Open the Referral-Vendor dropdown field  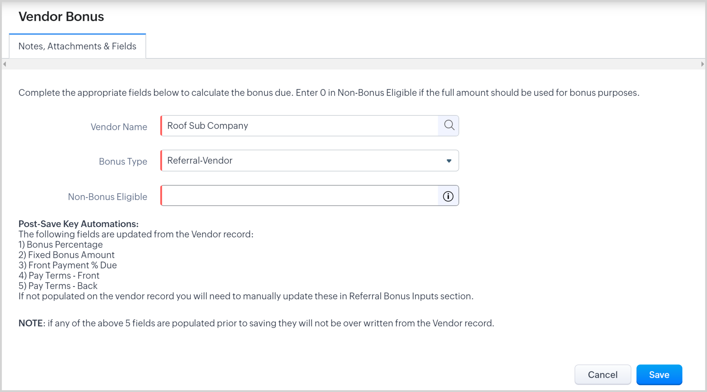302,161
